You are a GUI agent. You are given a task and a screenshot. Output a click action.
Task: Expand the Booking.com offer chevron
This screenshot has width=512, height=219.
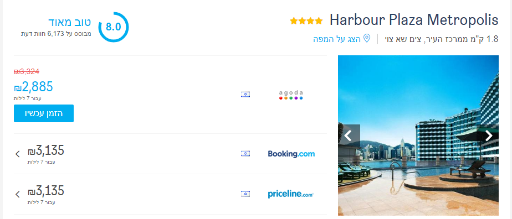[x=18, y=154]
